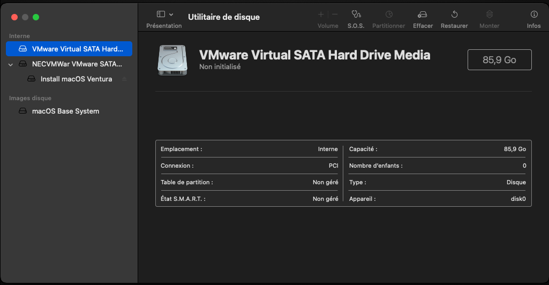Select NECVMWar VMware SATA disk entry
This screenshot has width=549, height=285.
click(x=69, y=64)
